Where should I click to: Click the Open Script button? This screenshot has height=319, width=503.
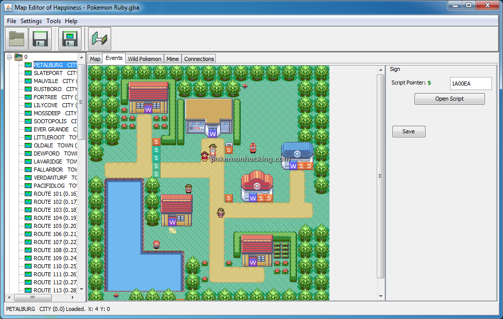coord(449,99)
